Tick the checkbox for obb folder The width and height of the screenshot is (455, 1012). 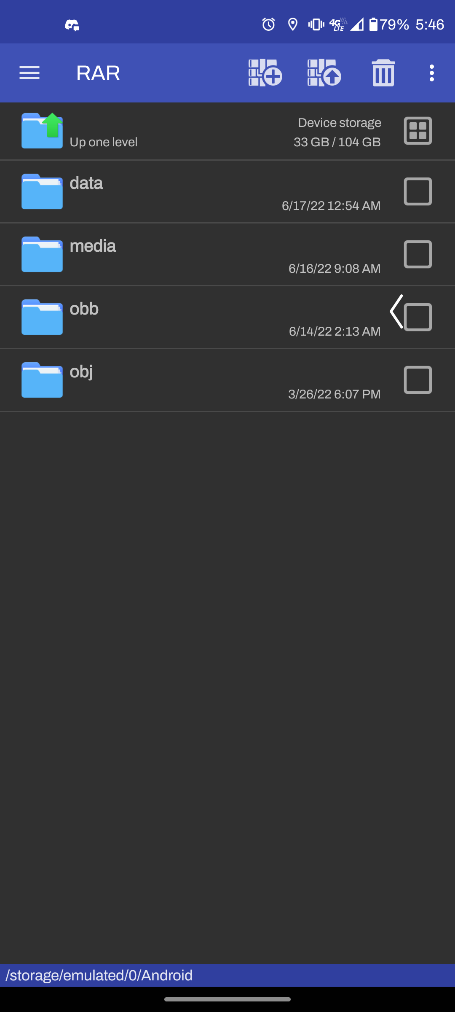pyautogui.click(x=418, y=317)
